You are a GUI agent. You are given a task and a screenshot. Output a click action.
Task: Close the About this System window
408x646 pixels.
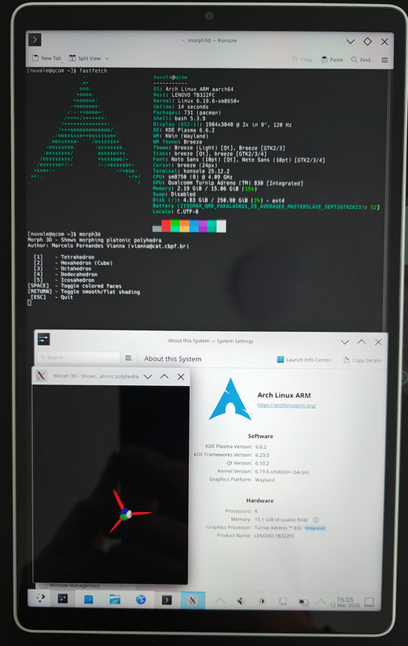click(378, 342)
